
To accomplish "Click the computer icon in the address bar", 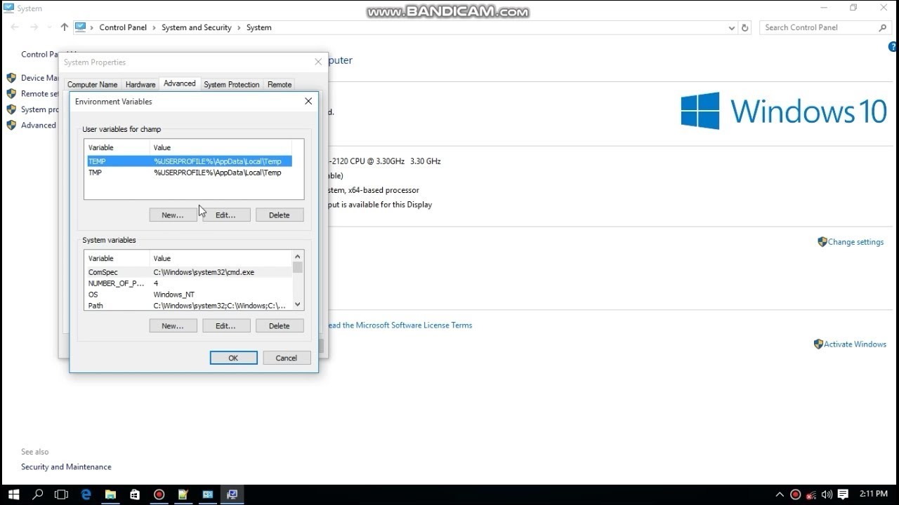I will (x=80, y=27).
